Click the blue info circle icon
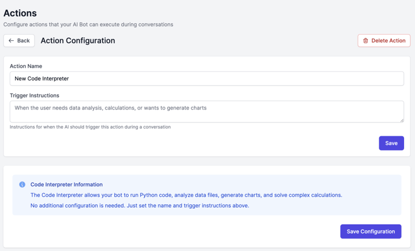 [22, 184]
